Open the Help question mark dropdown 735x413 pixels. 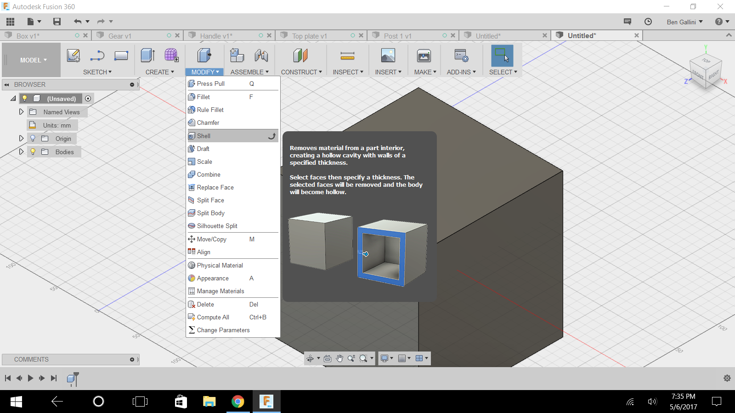pos(722,22)
